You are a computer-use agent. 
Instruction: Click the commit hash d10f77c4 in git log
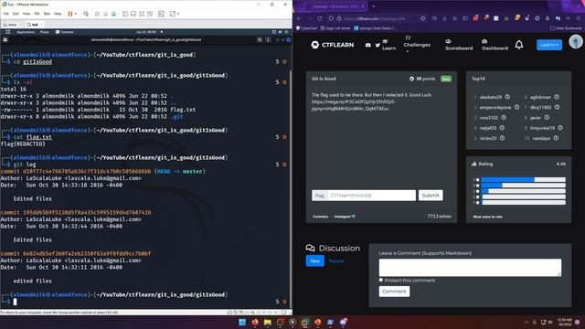click(87, 172)
